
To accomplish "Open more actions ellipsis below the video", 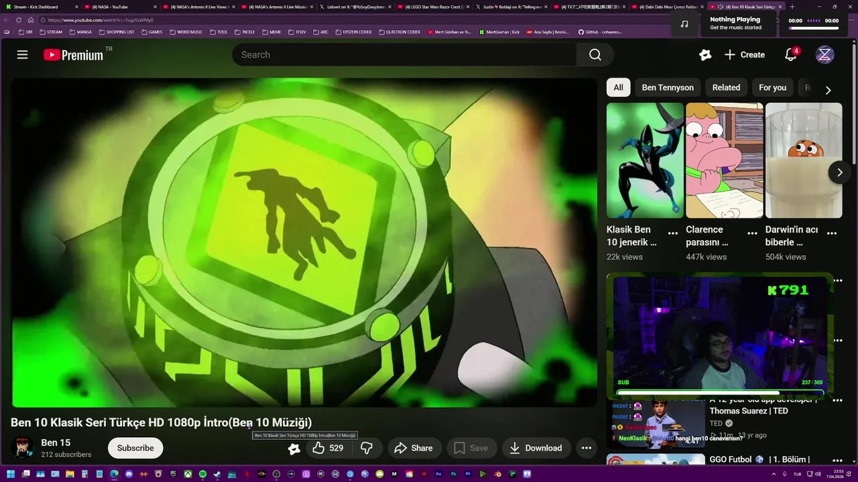I will 587,448.
